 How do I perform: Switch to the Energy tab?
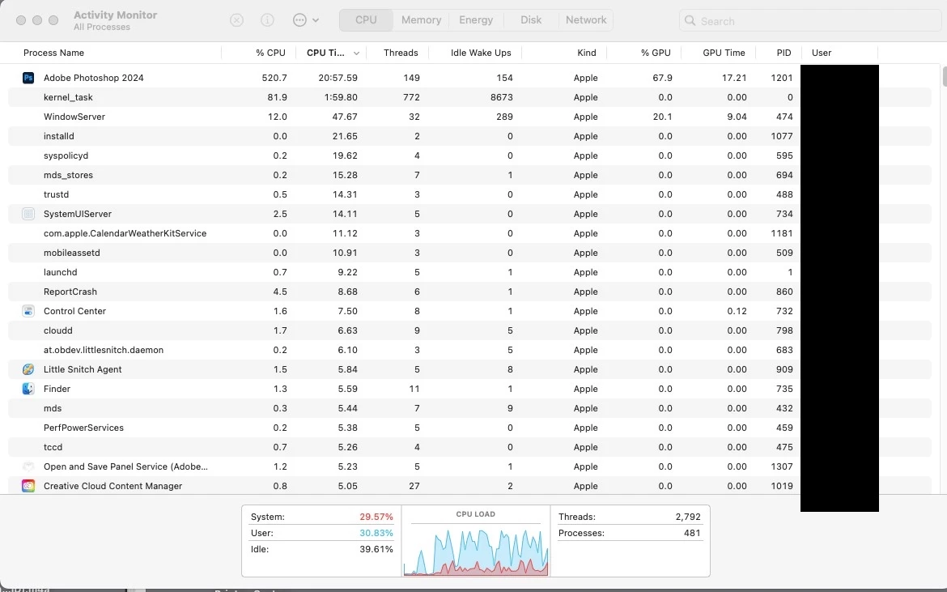pos(476,20)
